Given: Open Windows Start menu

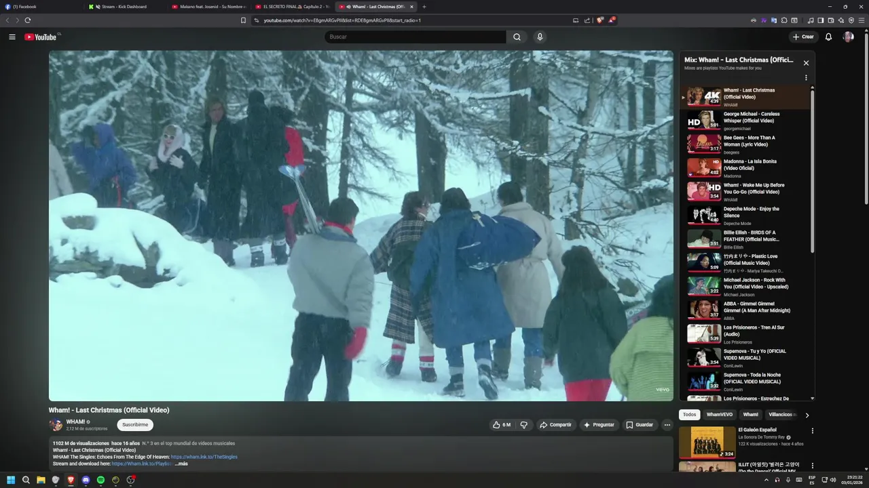Looking at the screenshot, I should (11, 480).
